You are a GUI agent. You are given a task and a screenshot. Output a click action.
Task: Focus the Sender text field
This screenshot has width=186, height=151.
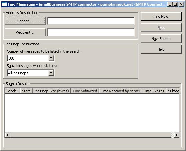point(91,21)
